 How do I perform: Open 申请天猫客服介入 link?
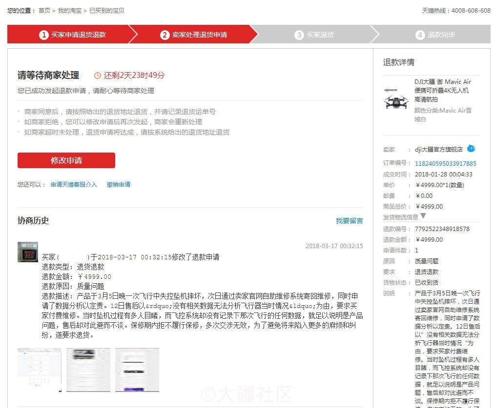point(74,185)
